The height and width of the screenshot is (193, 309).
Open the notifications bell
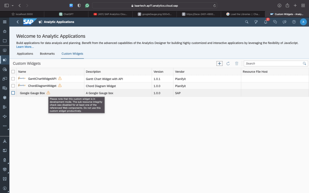pyautogui.click(x=266, y=22)
